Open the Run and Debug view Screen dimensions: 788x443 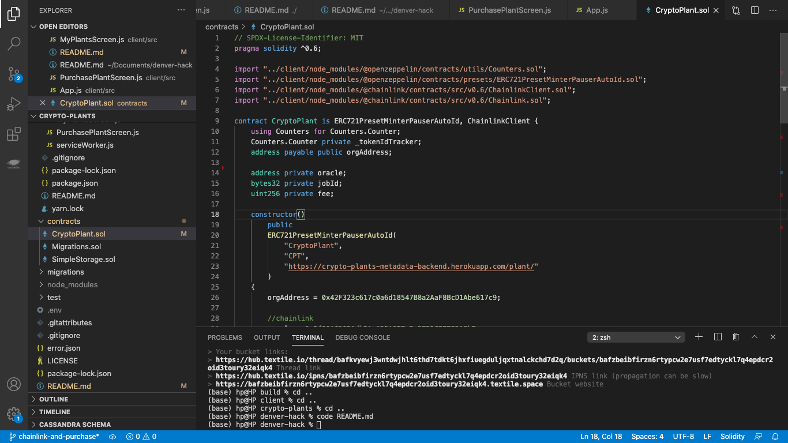[14, 104]
